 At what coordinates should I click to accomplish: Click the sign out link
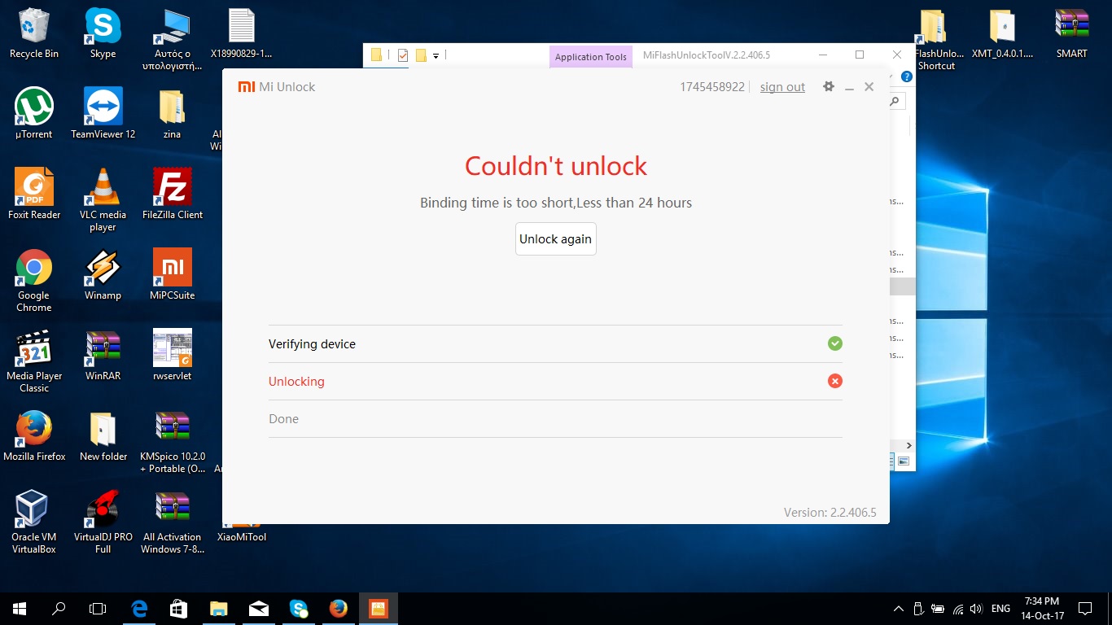click(782, 87)
